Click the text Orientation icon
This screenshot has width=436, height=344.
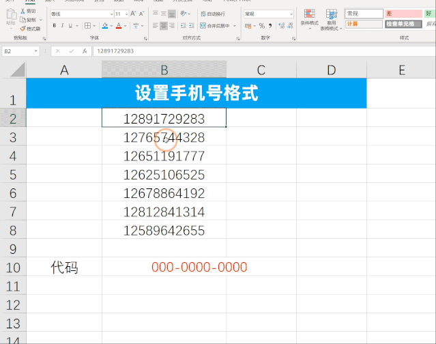coord(184,14)
